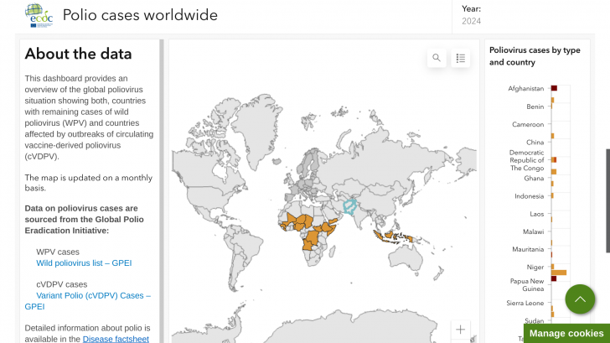Select the Year 2024 filter
This screenshot has height=343, width=610.
[x=470, y=22]
